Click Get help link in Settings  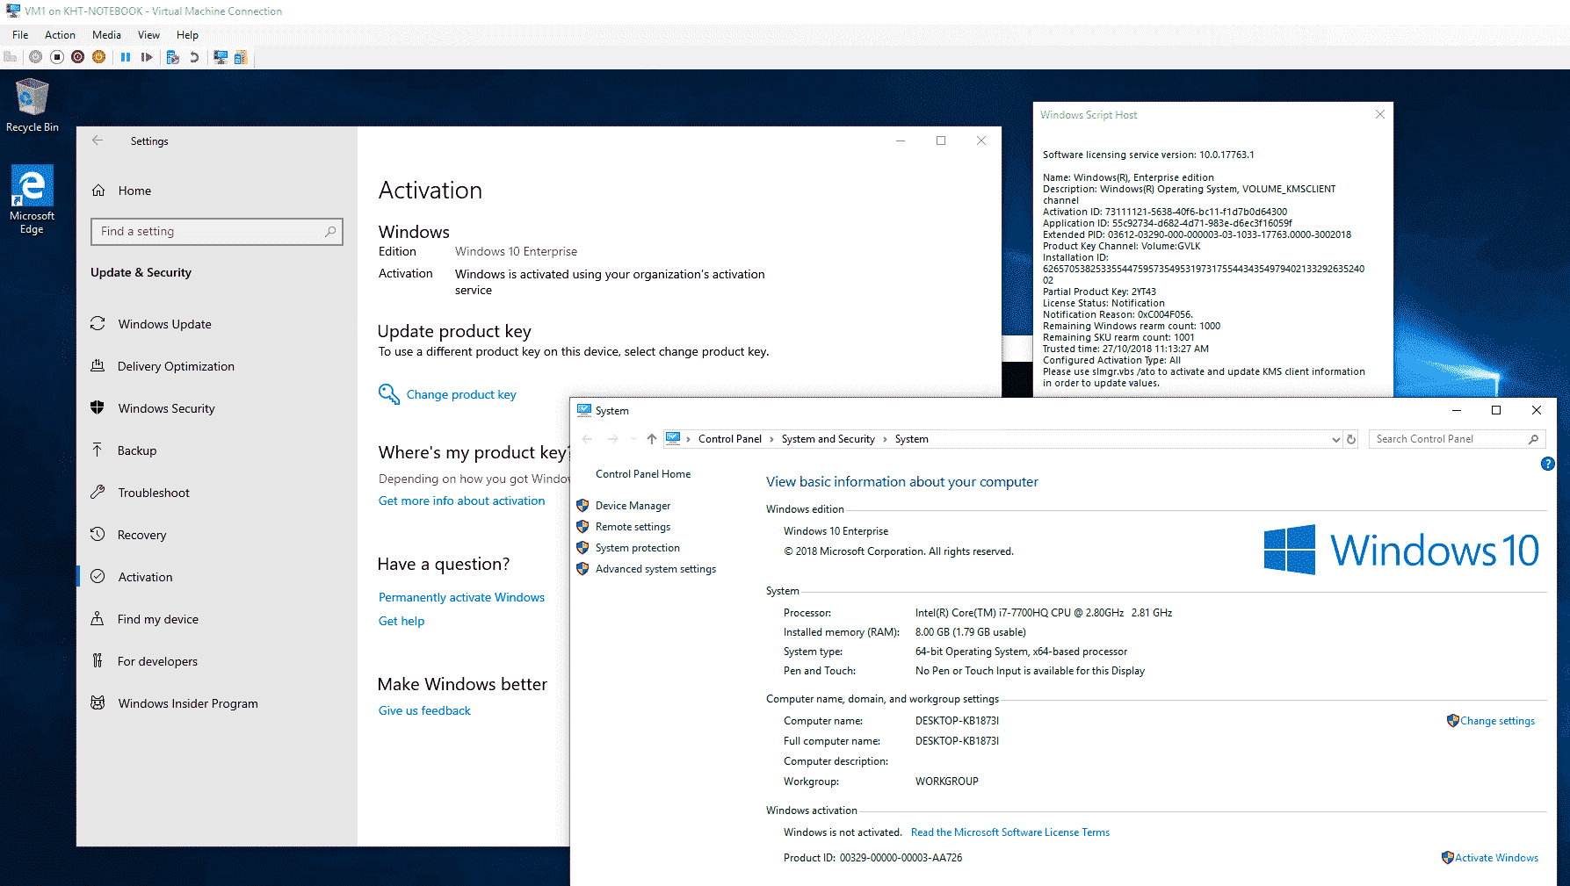click(x=402, y=622)
